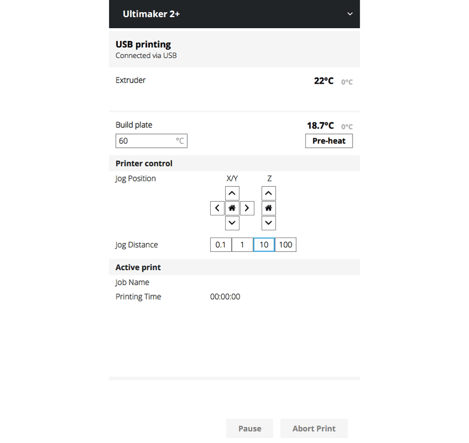Jog the print head down on X/Y
This screenshot has width=469, height=443.
[232, 223]
